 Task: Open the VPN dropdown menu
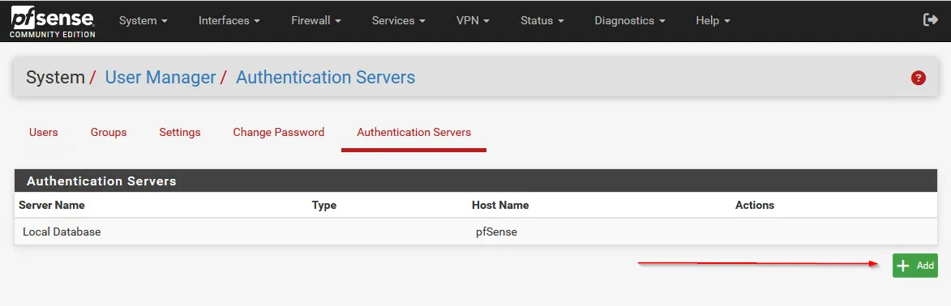[x=473, y=20]
